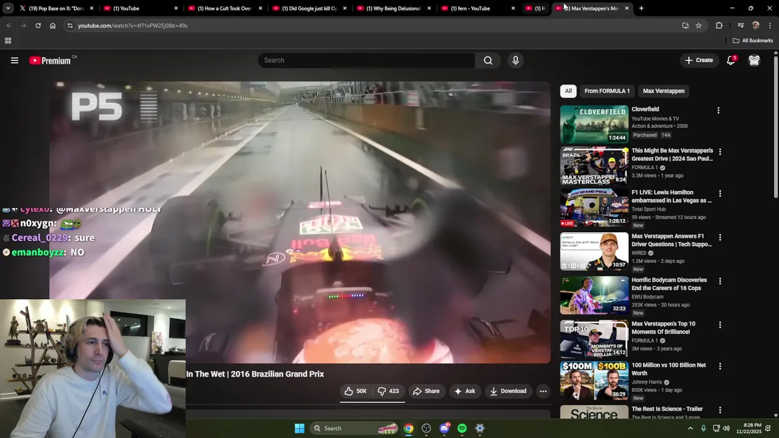Open Max Verstappen Answers F1 Questions title
The image size is (779, 438).
click(672, 240)
